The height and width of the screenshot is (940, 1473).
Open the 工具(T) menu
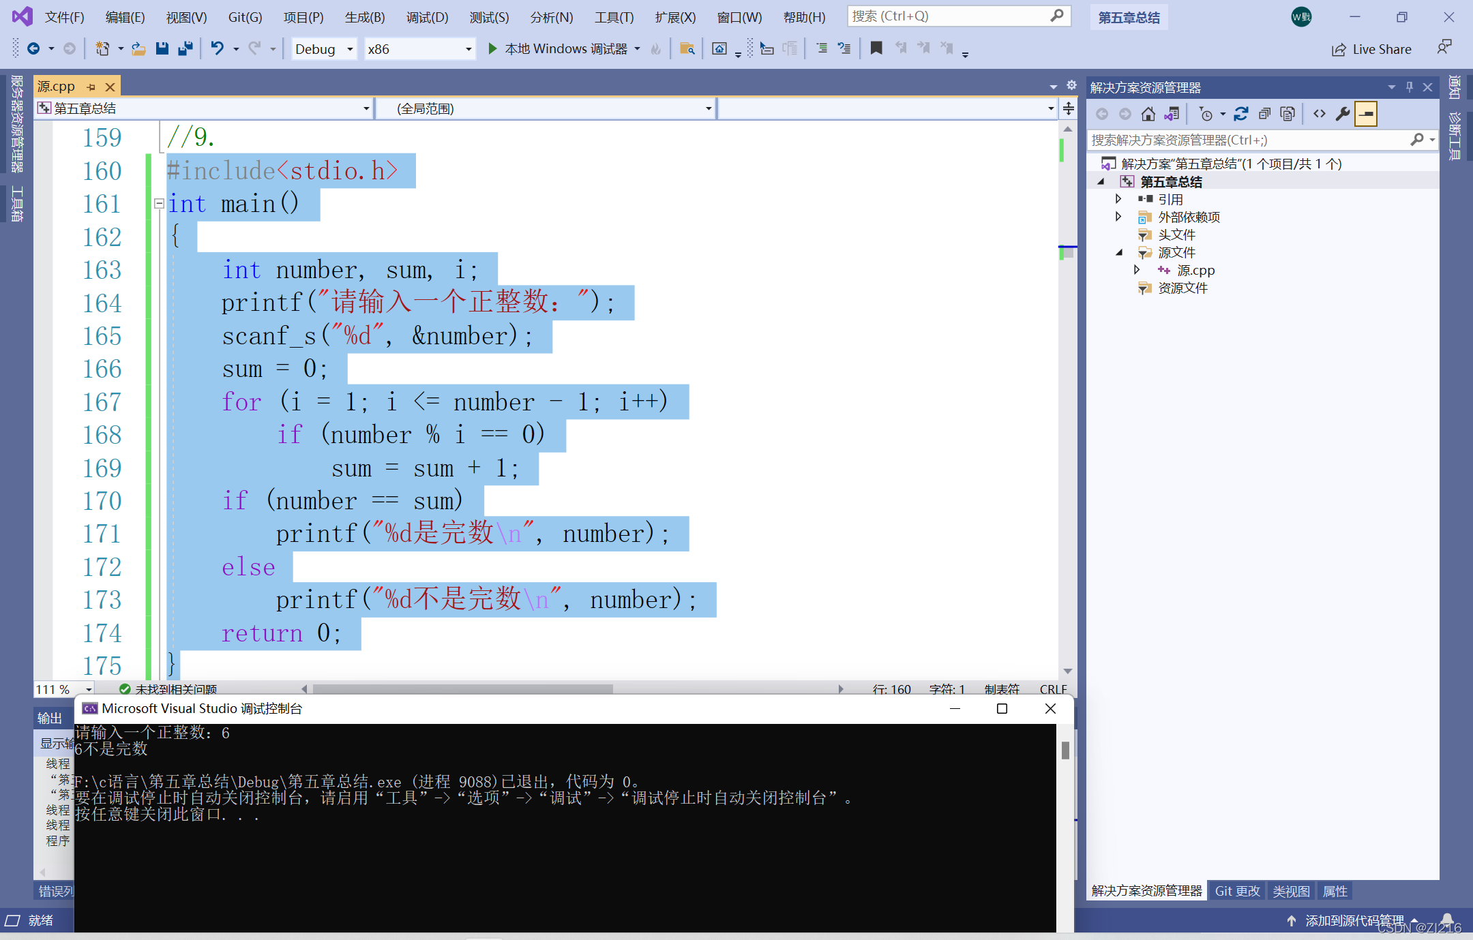pos(614,17)
